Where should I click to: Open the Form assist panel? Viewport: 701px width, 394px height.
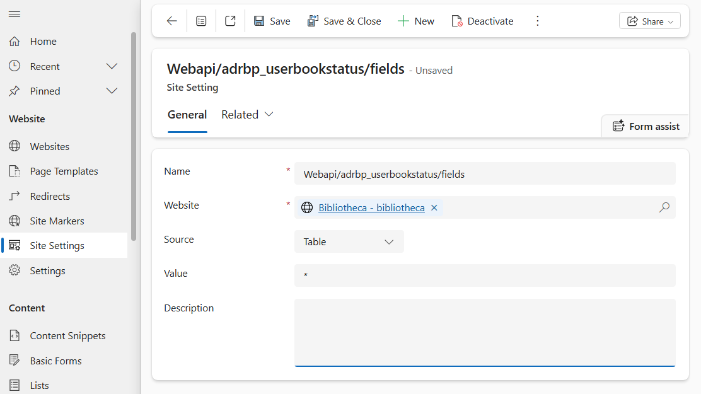pos(646,126)
